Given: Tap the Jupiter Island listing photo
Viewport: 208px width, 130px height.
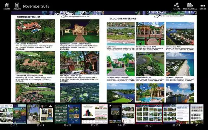Looking at the screenshot, I should click(x=121, y=33).
